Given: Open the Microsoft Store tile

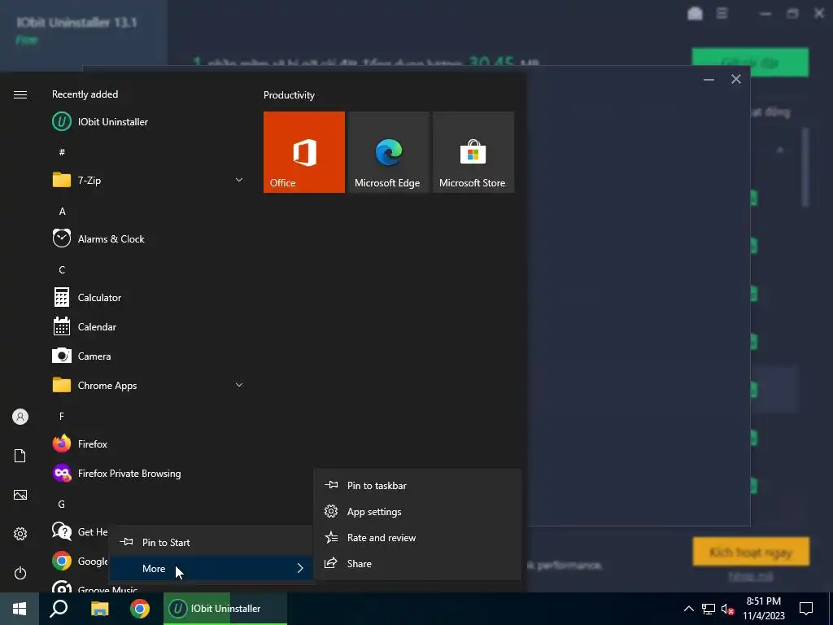Looking at the screenshot, I should 473,152.
